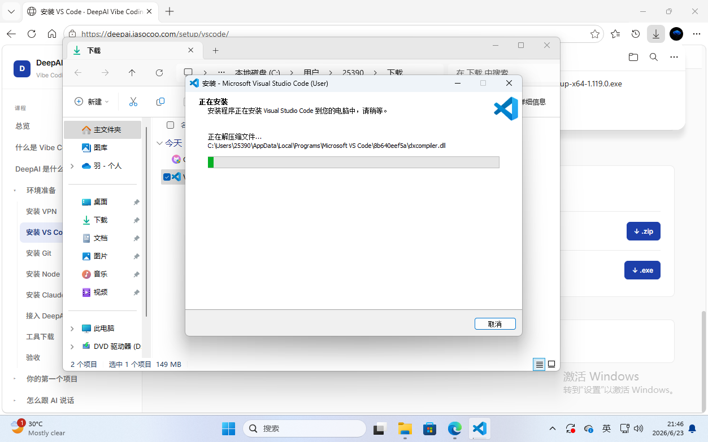Expand the 羽 - 个人 OneDrive node
The image size is (708, 442).
(72, 166)
